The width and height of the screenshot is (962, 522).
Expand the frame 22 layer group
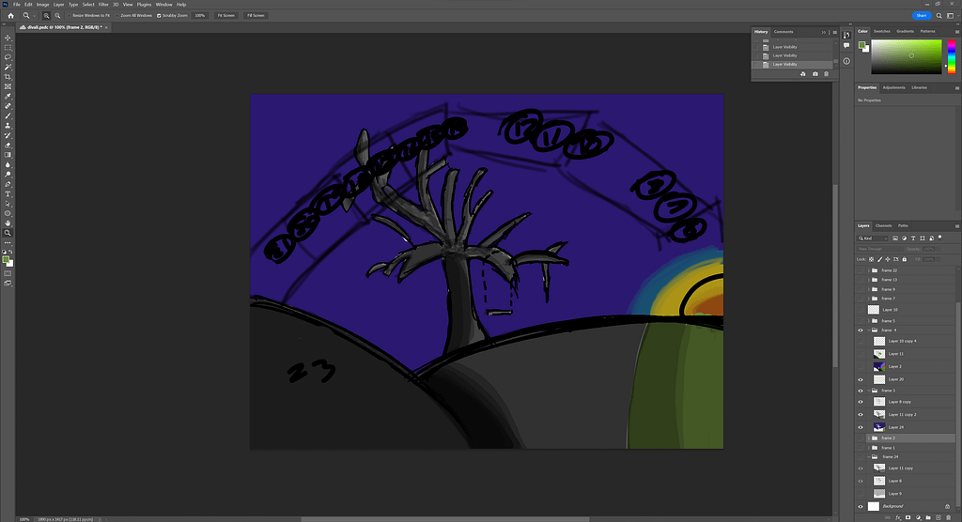867,270
